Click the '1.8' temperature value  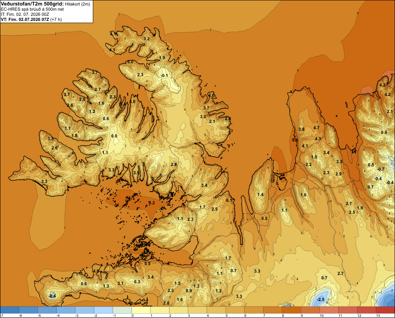[x=74, y=135]
